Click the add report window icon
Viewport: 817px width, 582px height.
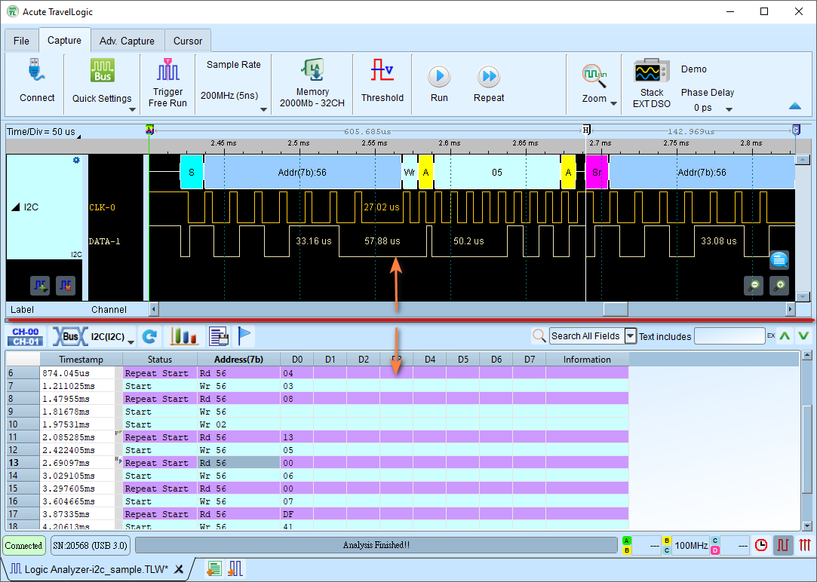(x=214, y=568)
